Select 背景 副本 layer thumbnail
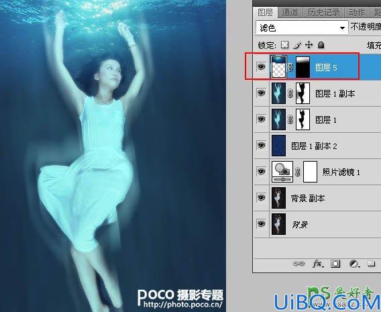This screenshot has width=381, height=312. tap(278, 198)
